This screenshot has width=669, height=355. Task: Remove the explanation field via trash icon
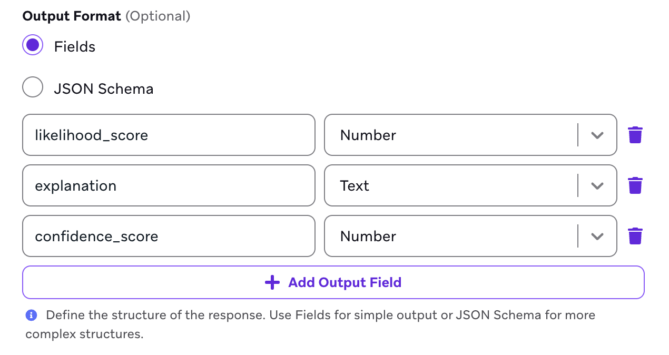635,185
